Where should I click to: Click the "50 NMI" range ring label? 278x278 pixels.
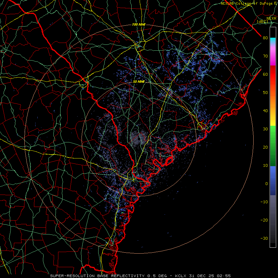pos(139,82)
